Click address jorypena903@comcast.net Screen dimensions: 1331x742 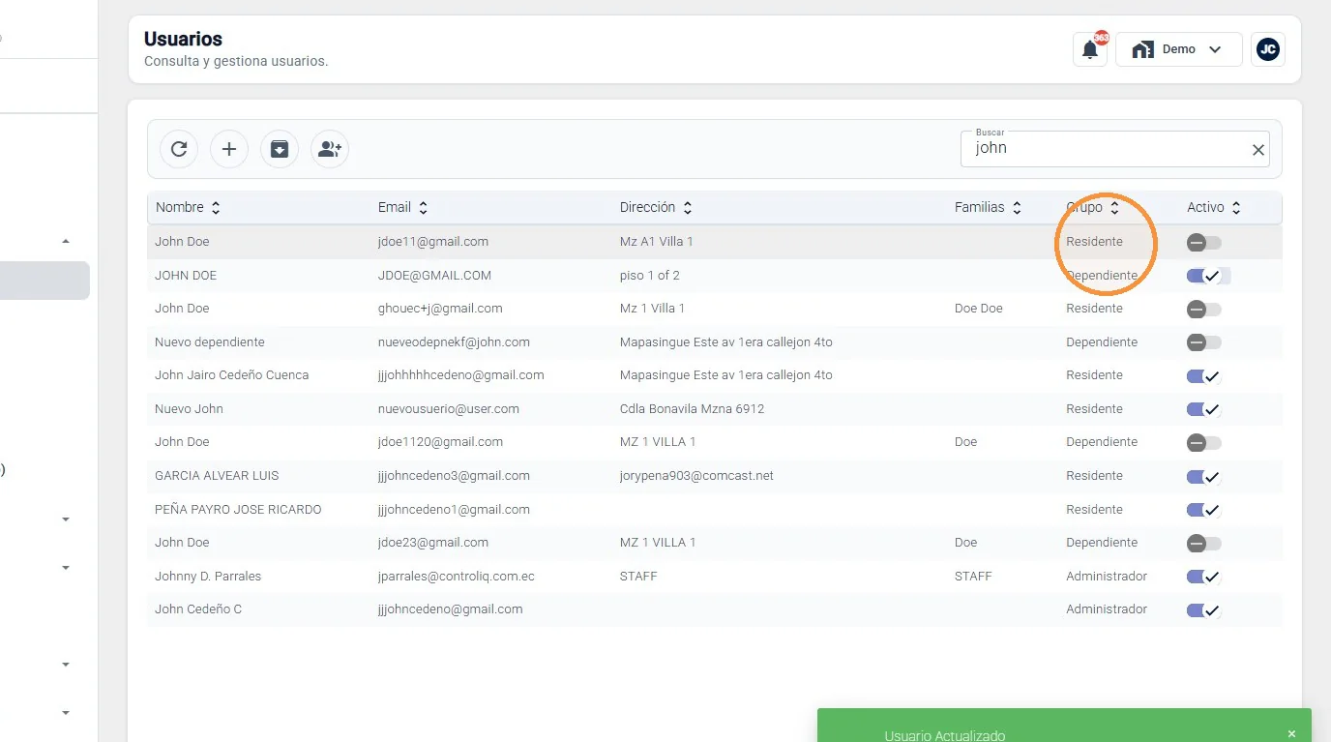[696, 476]
